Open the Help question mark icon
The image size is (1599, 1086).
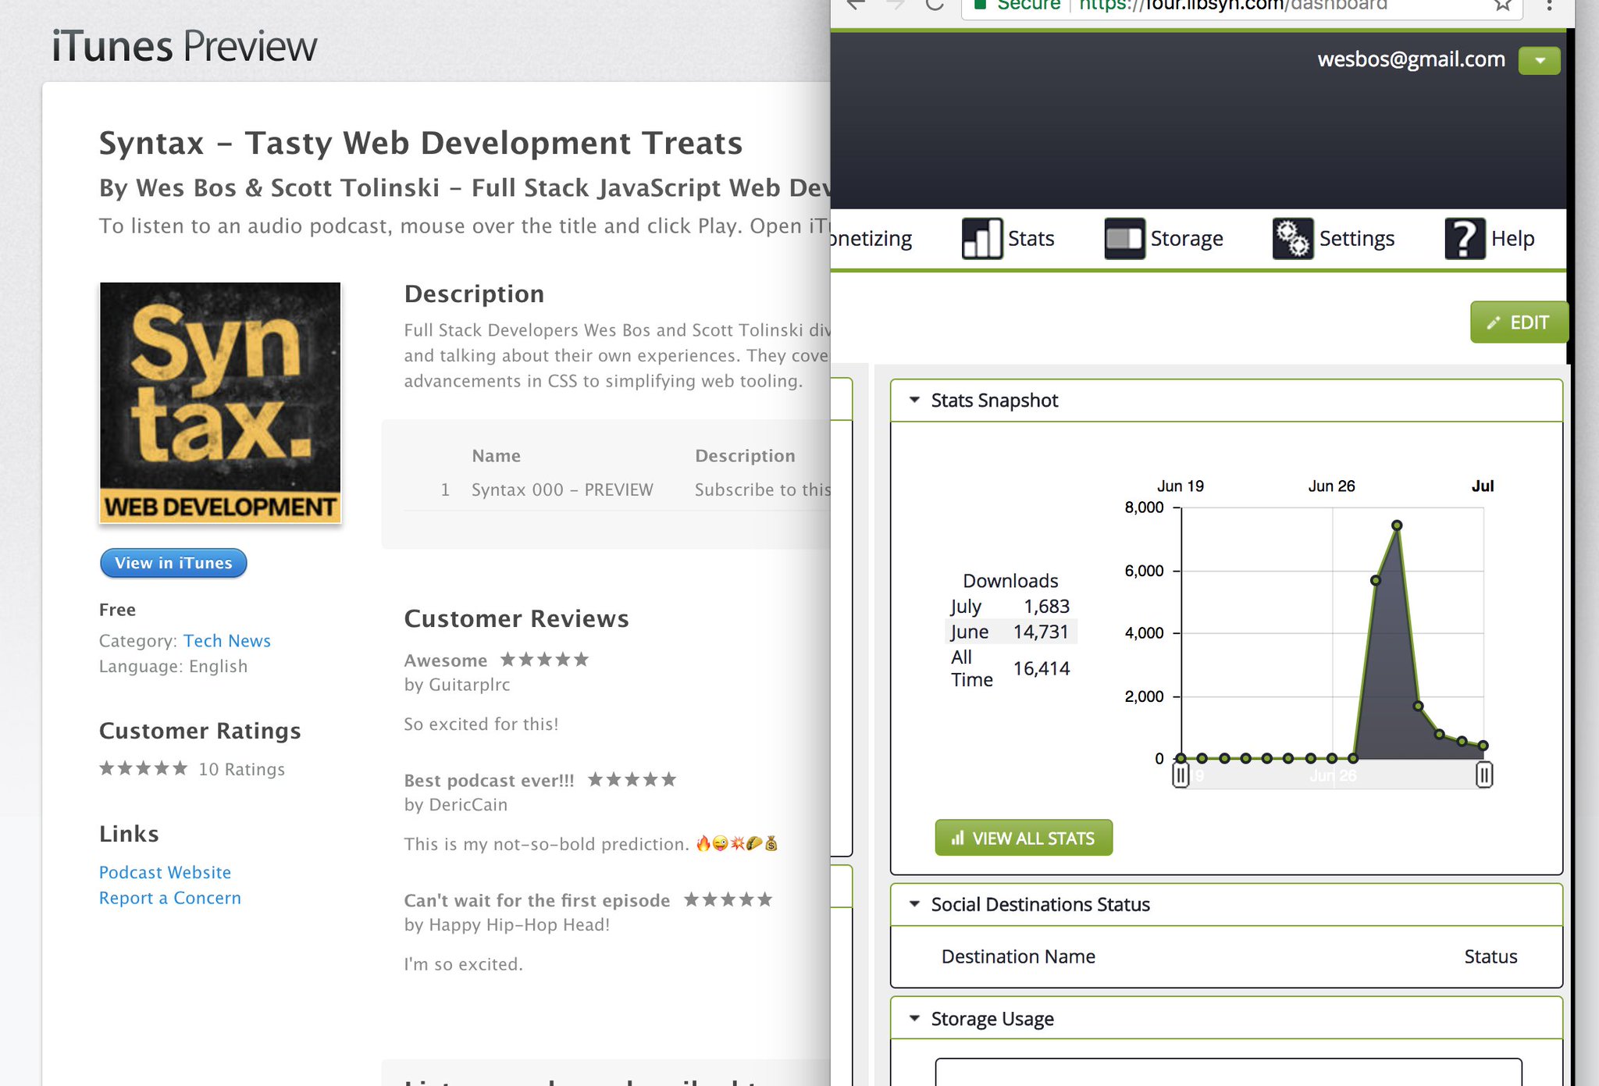[x=1465, y=238]
